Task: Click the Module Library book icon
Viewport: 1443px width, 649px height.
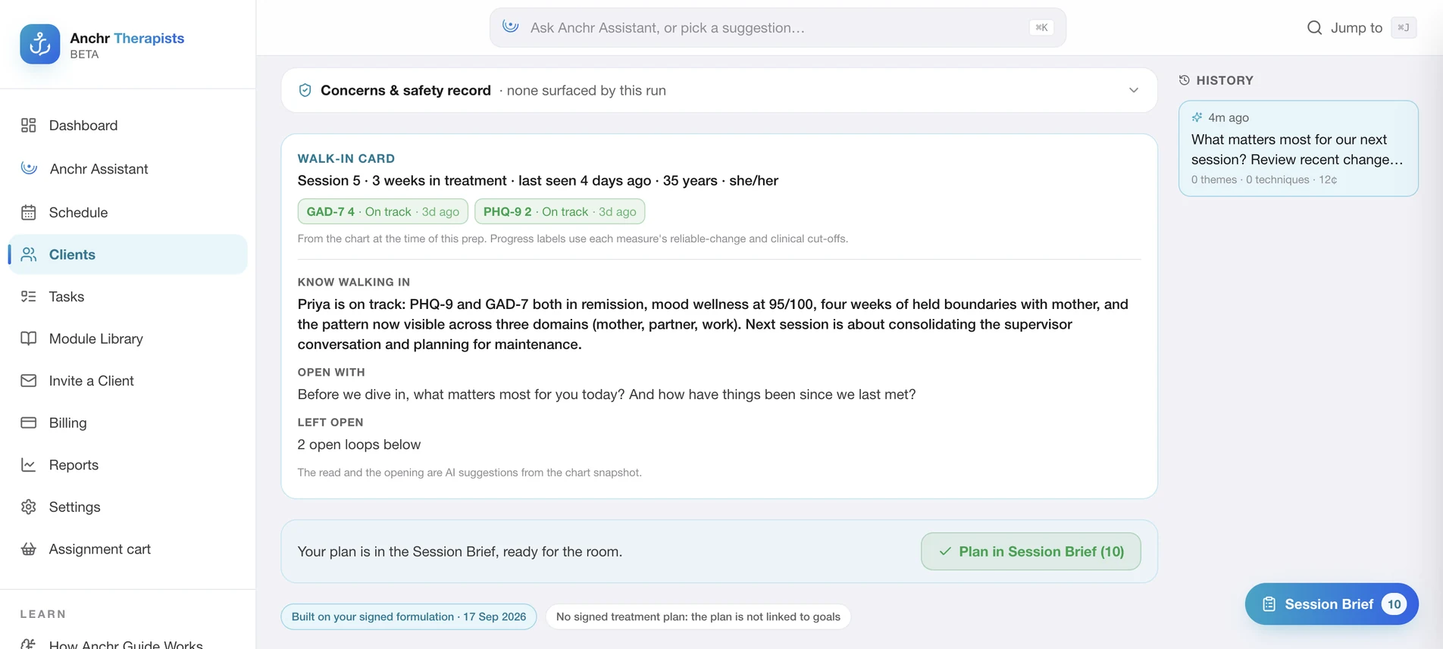Action: pyautogui.click(x=29, y=339)
